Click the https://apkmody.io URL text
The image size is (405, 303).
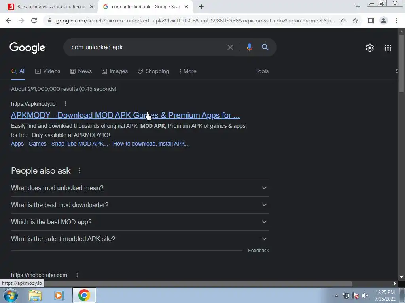(33, 104)
